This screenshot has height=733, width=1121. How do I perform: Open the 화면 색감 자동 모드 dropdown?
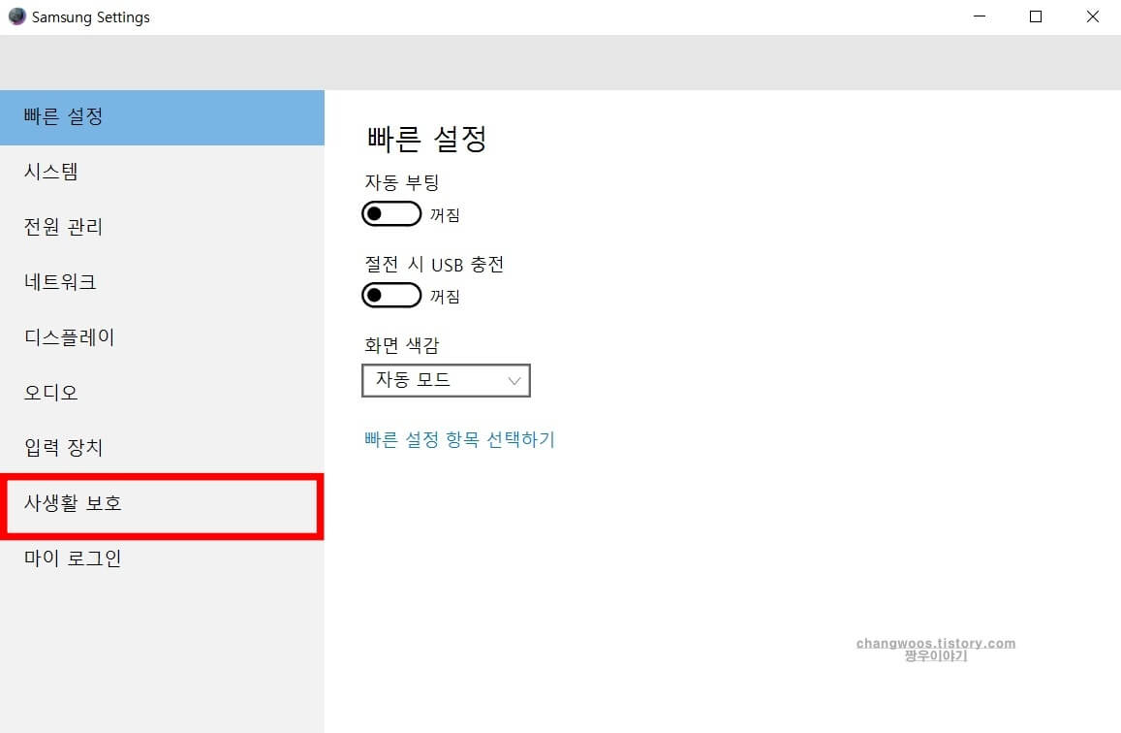446,380
